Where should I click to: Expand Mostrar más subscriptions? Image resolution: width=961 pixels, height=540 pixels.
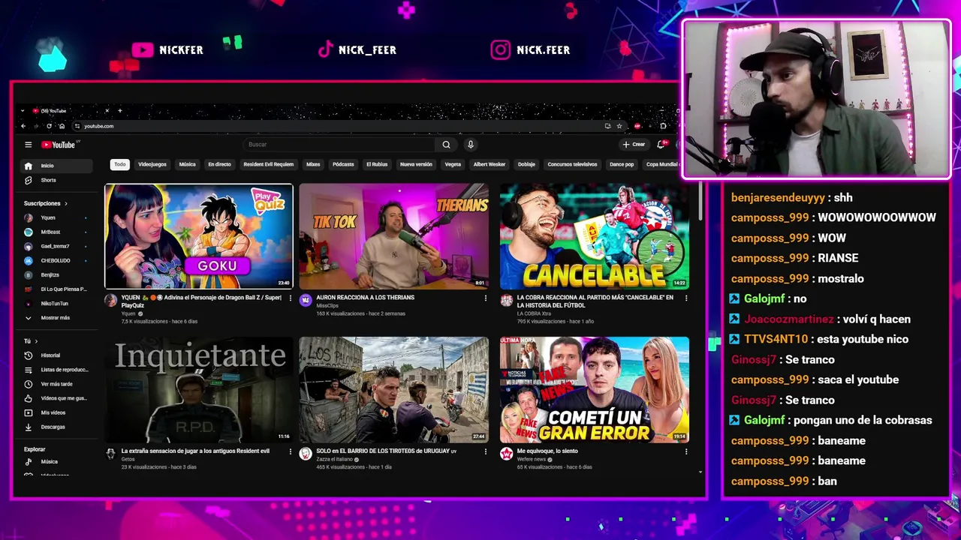click(56, 317)
